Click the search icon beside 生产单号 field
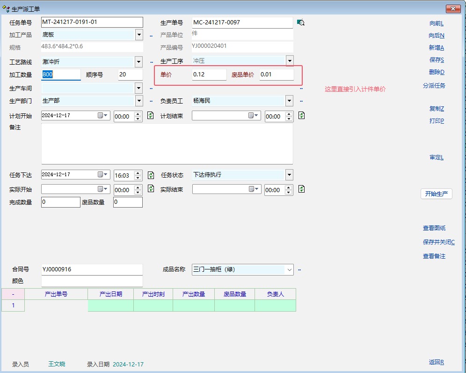466x373 pixels. pos(301,22)
